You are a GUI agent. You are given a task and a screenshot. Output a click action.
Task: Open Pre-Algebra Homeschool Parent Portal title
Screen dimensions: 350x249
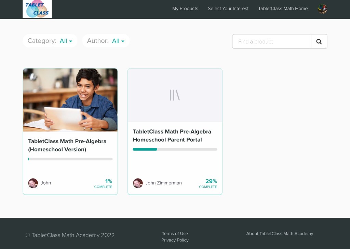pyautogui.click(x=172, y=136)
